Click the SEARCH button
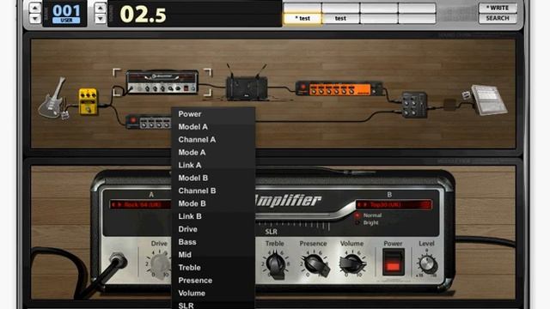 (498, 18)
